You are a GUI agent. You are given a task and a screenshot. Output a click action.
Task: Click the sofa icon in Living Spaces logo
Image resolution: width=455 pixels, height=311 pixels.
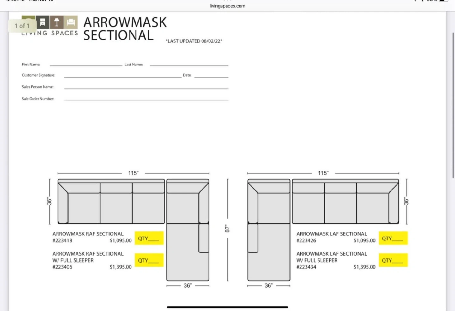71,22
